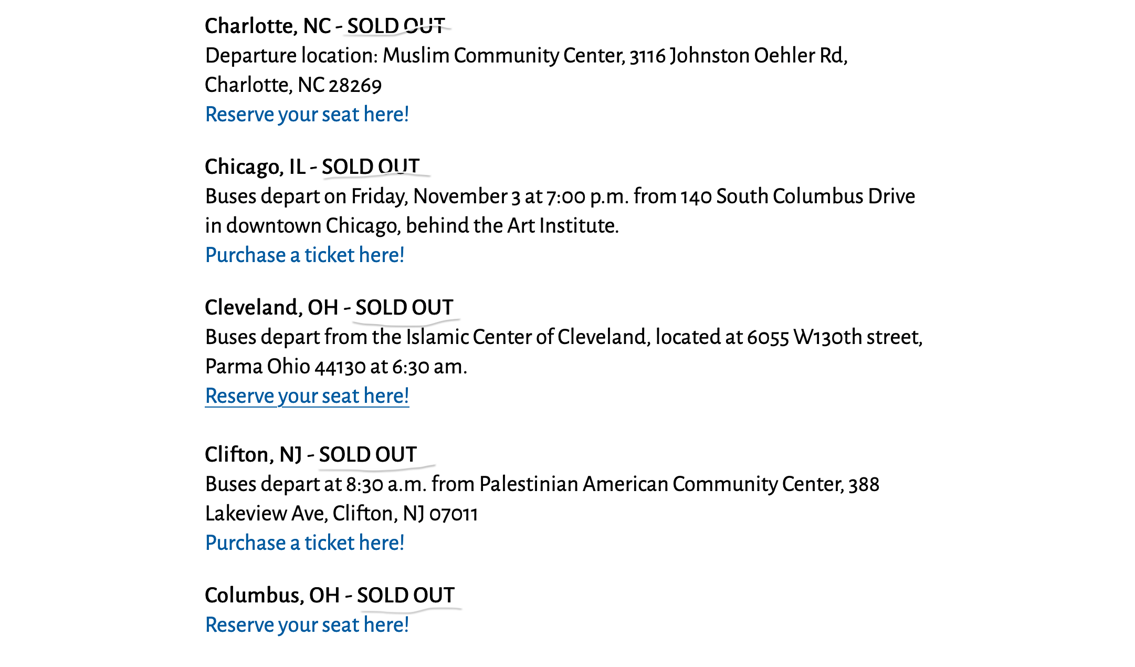Follow Cleveland's underlined "Reserve your seat here!" link

click(x=307, y=396)
